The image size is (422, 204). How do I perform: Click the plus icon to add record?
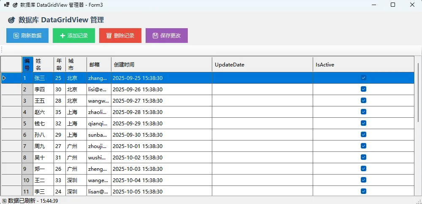pos(62,36)
